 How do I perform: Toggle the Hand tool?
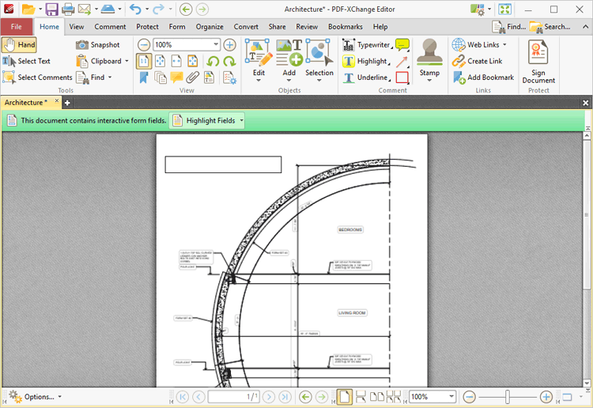pyautogui.click(x=19, y=44)
